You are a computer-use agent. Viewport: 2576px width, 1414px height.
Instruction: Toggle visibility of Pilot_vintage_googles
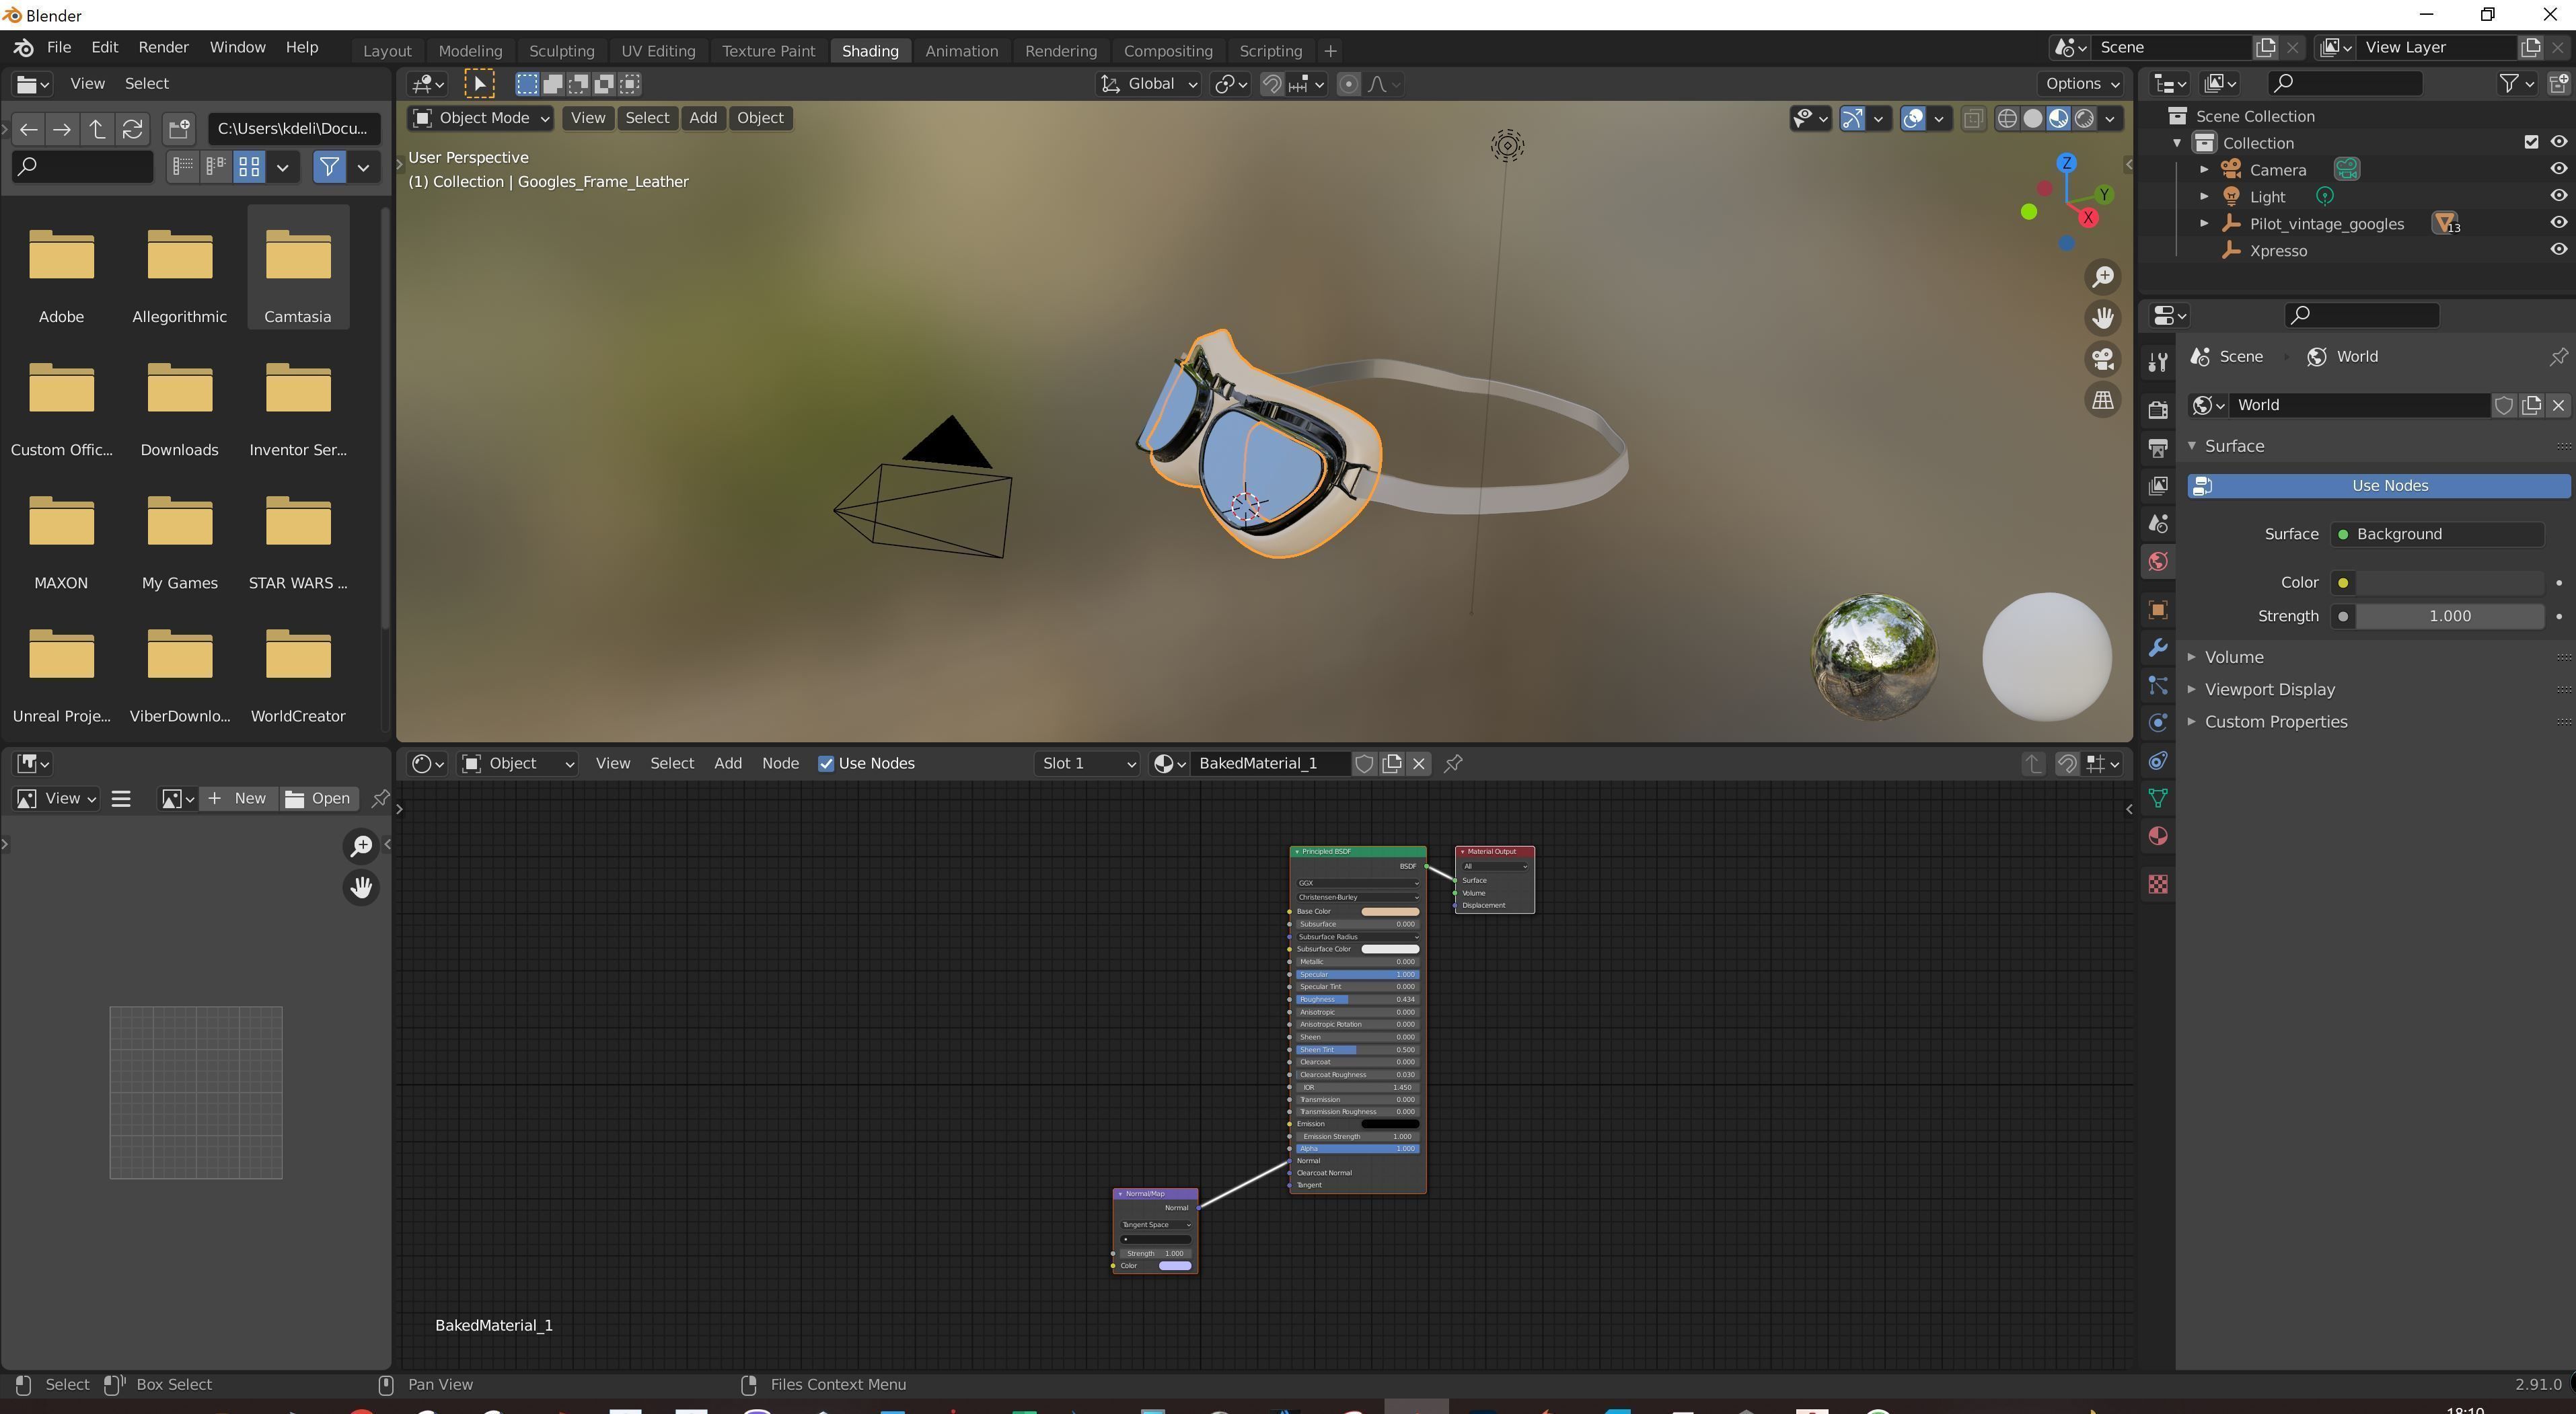pyautogui.click(x=2558, y=224)
